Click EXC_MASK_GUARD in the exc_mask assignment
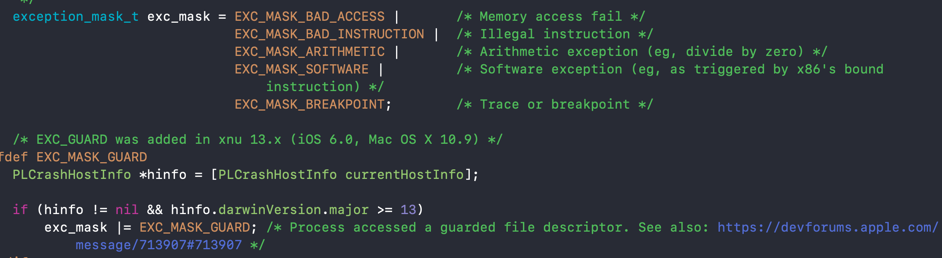This screenshot has height=258, width=942. pyautogui.click(x=195, y=228)
